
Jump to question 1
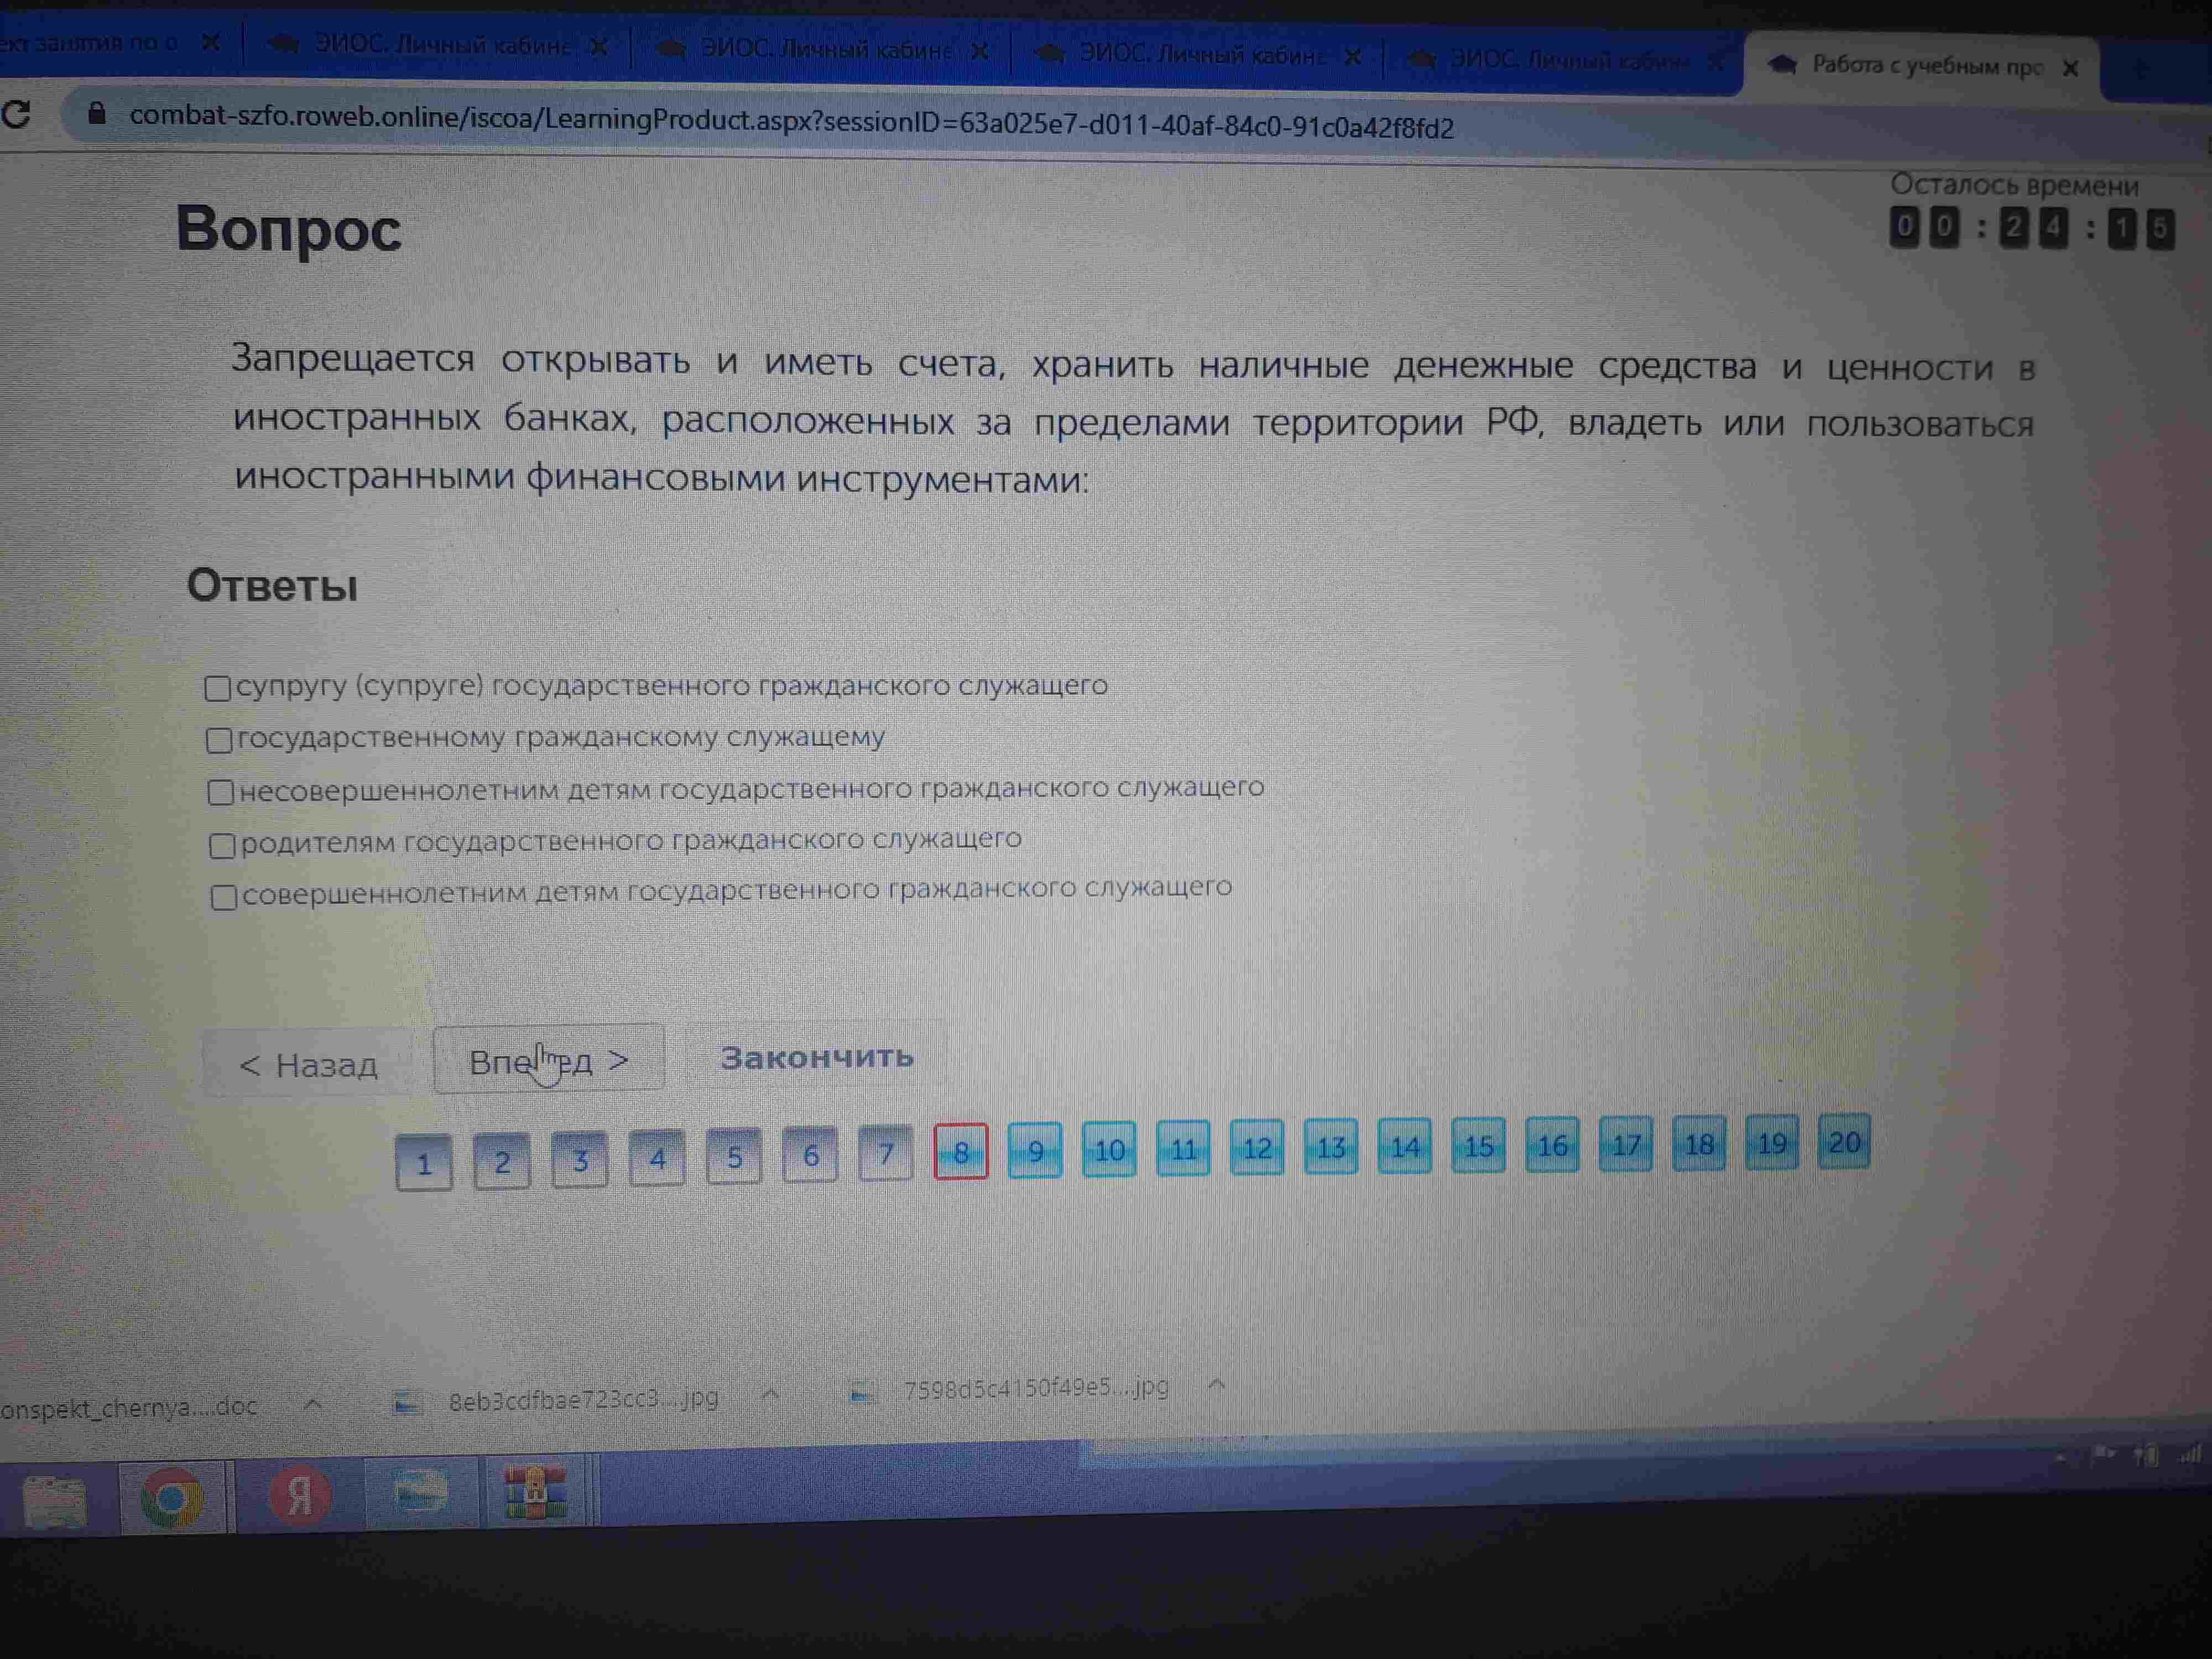click(x=424, y=1164)
